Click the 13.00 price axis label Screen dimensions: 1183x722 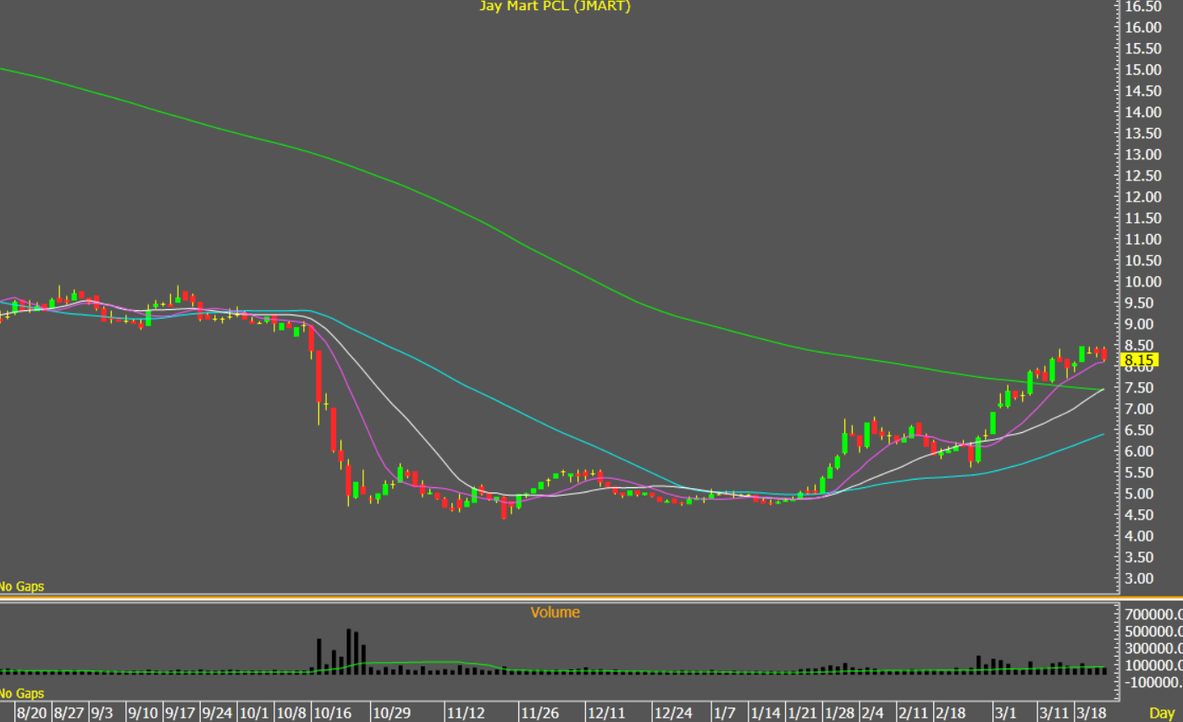1142,154
